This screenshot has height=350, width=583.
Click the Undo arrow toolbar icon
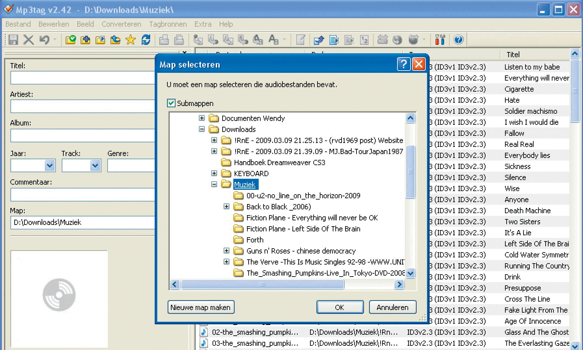click(44, 40)
